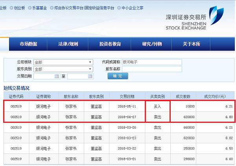Screen dimensions: 236x166
Task: Click the 股东名称 column header
Action: (71, 97)
